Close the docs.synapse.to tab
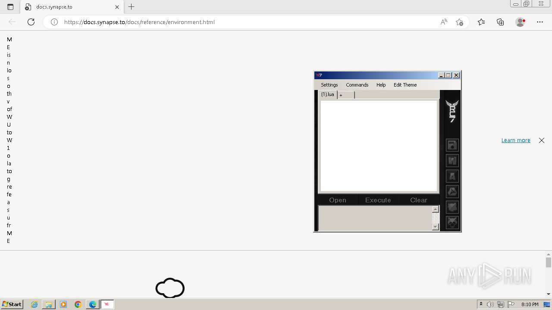This screenshot has width=552, height=310. click(117, 7)
